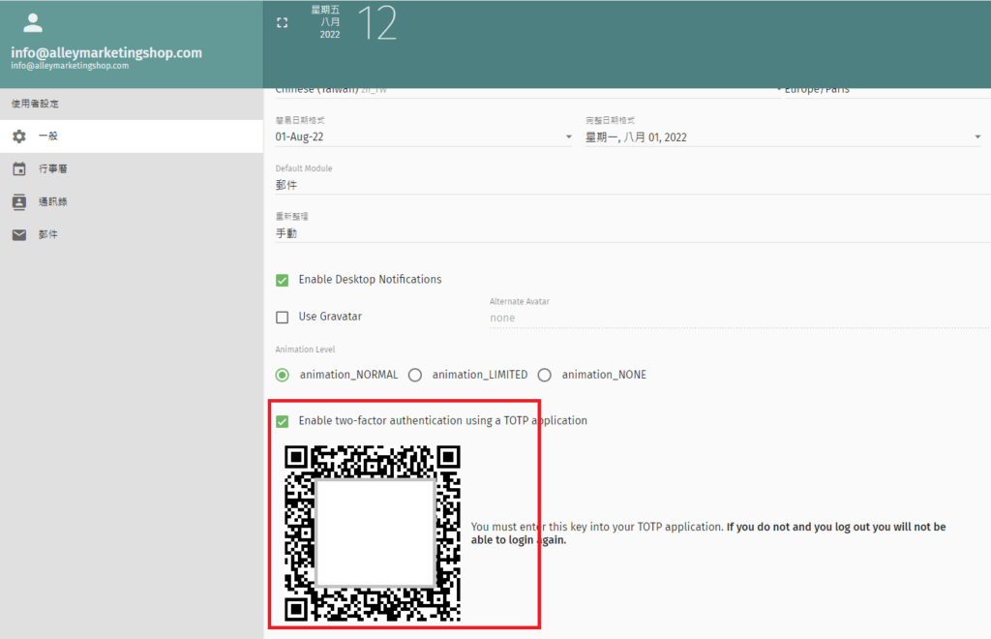Select the animation_NONE radio option
The image size is (991, 639).
pyautogui.click(x=545, y=375)
